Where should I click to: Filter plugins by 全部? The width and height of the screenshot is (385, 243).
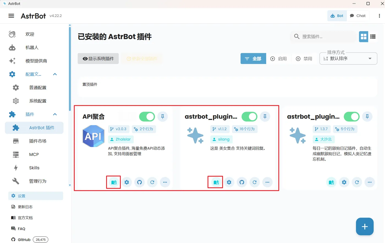coord(253,58)
